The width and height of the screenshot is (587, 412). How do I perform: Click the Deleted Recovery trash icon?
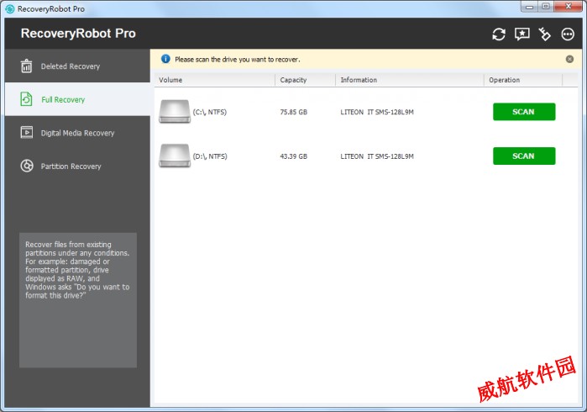point(26,66)
